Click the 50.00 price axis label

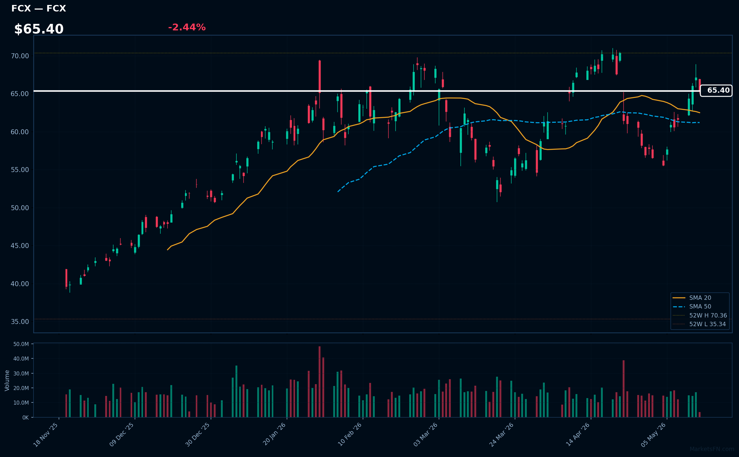[20, 208]
